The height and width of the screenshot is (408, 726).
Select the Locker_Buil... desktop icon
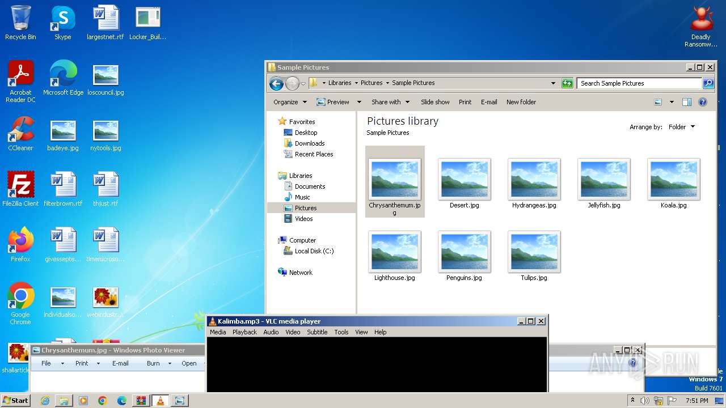[147, 23]
